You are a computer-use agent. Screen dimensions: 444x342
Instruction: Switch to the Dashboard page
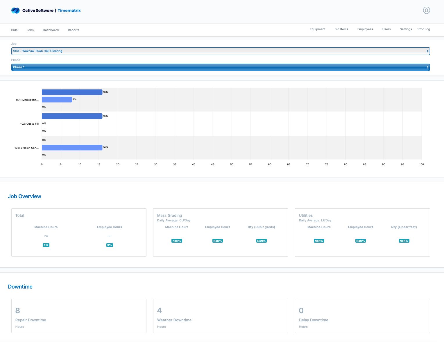(x=51, y=30)
